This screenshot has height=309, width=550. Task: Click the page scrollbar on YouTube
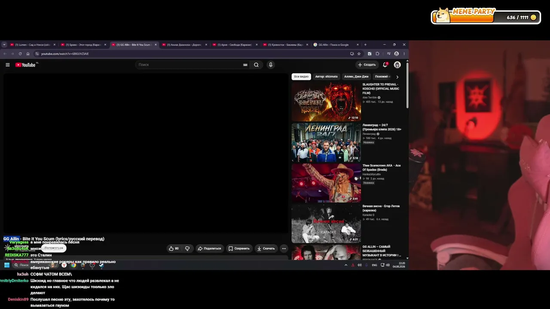click(407, 86)
